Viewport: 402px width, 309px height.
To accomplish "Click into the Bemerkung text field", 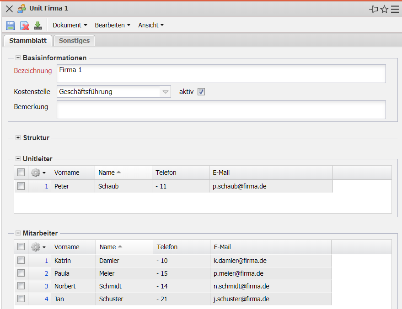I will (221, 110).
